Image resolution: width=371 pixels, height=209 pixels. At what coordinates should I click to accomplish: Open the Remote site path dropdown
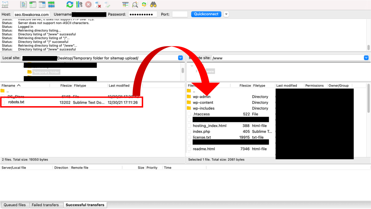366,58
